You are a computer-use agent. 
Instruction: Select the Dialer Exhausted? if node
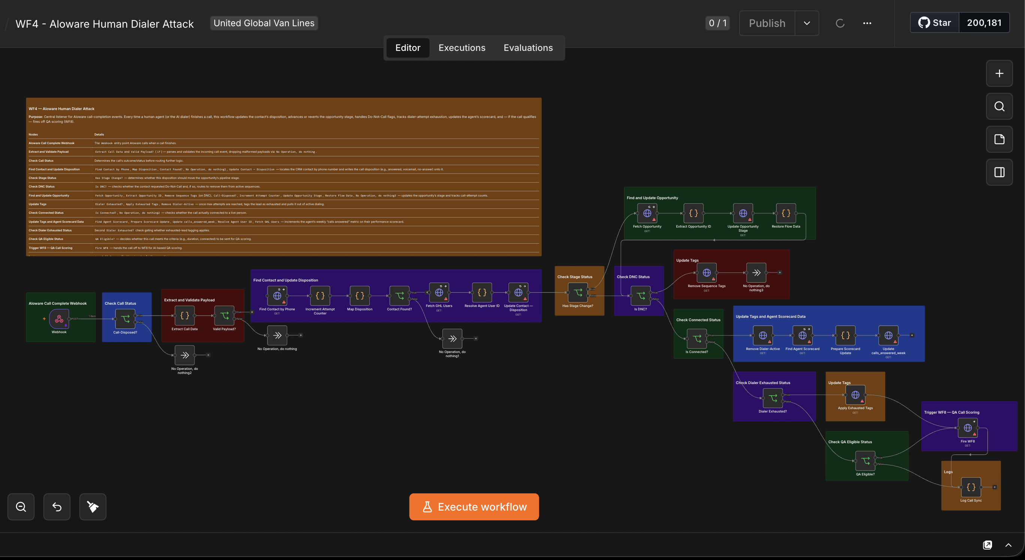[x=773, y=398]
